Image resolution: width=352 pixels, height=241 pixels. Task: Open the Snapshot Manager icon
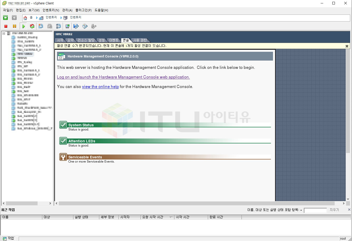tap(59, 26)
